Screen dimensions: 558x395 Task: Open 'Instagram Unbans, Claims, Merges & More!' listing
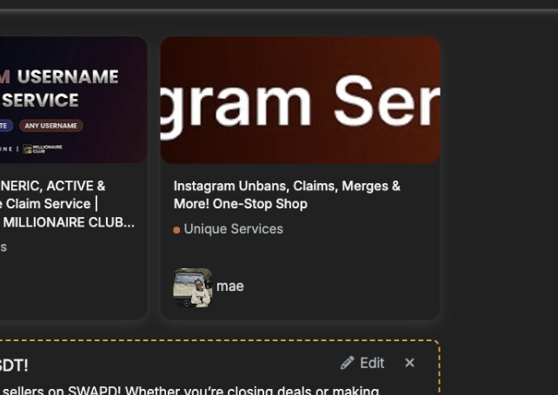[x=287, y=194]
